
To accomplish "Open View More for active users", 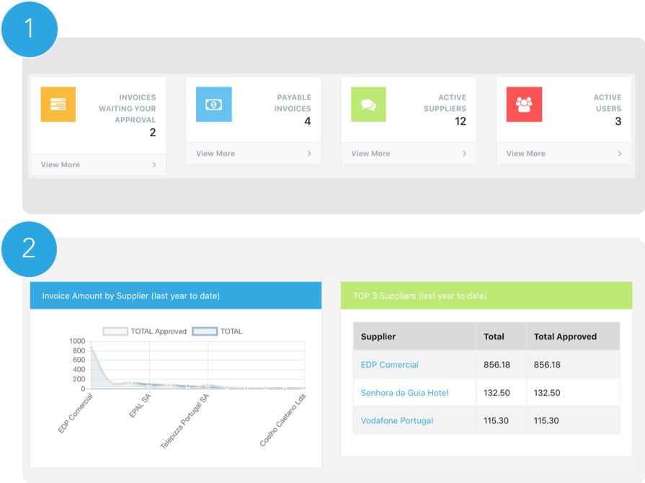I will point(526,154).
